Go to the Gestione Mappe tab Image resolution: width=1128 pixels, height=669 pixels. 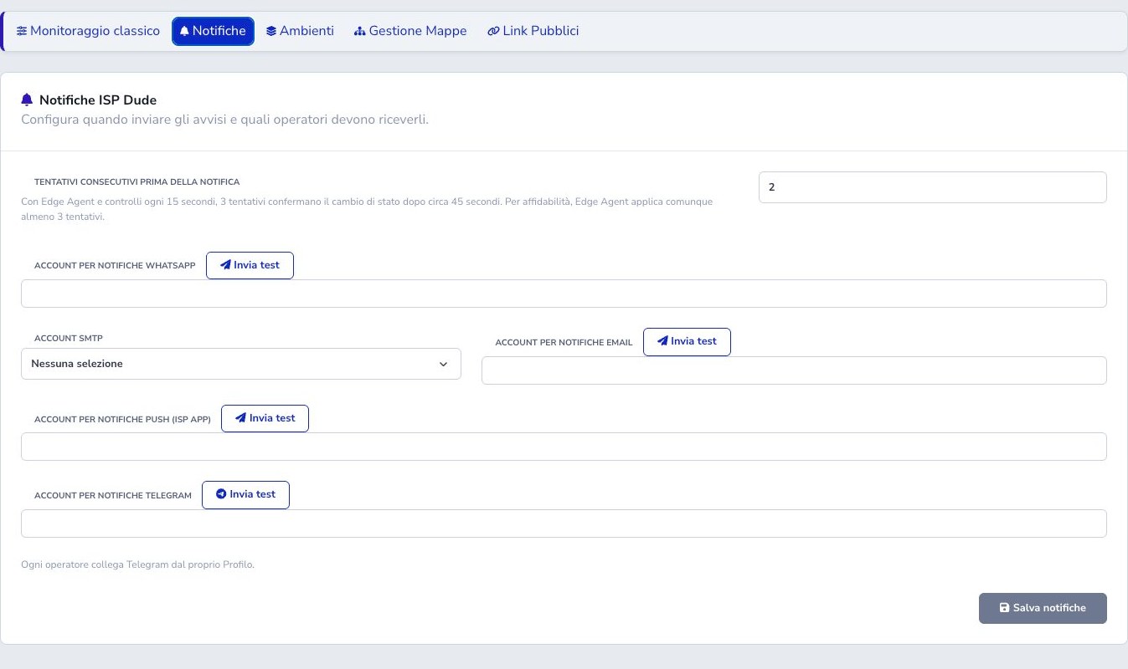click(x=410, y=31)
